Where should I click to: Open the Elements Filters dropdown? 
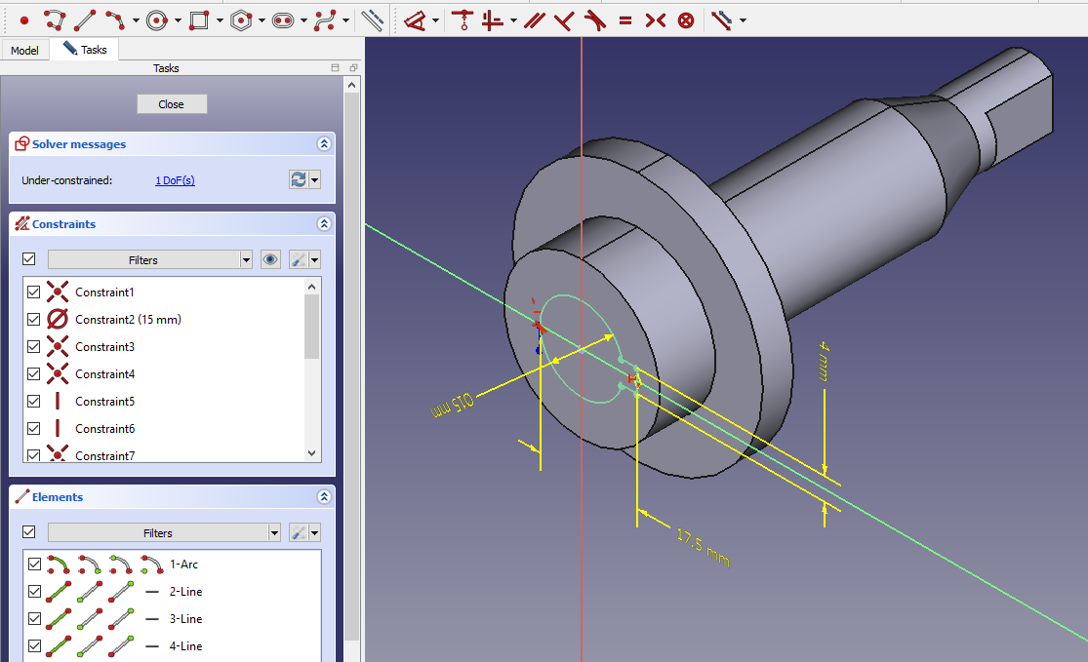(x=273, y=533)
